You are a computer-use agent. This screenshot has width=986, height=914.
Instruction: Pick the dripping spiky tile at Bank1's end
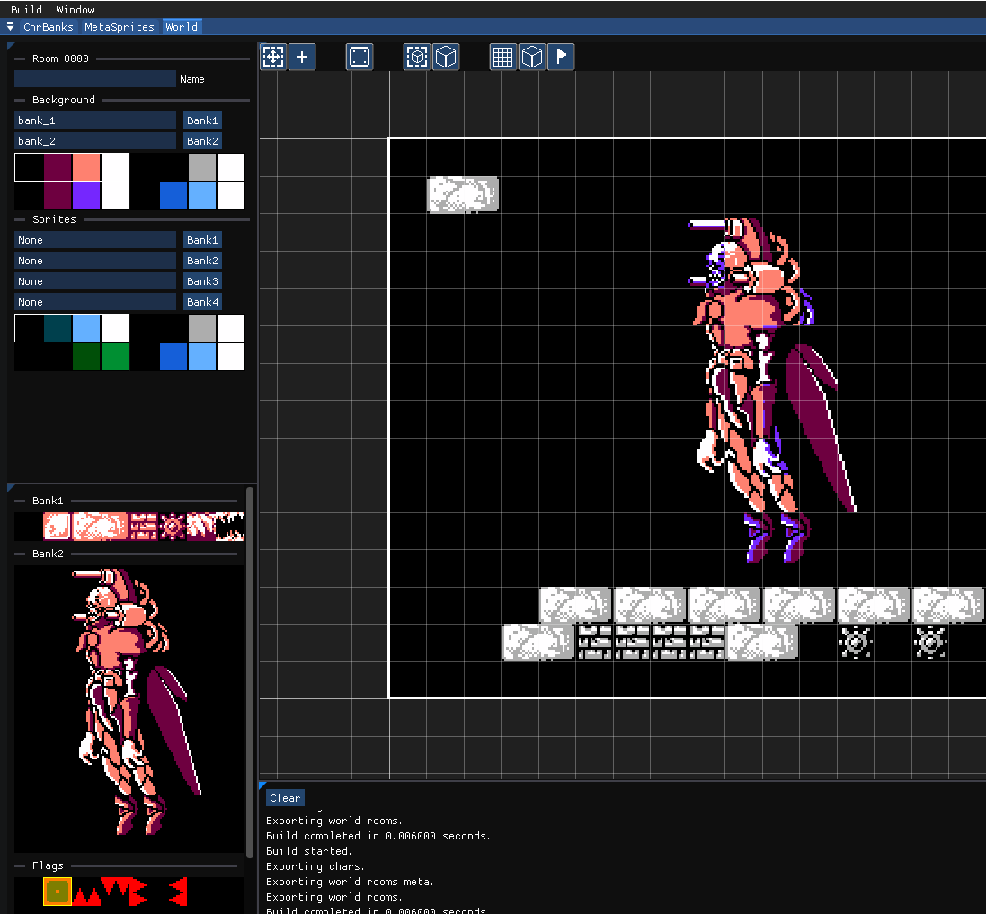pos(229,527)
